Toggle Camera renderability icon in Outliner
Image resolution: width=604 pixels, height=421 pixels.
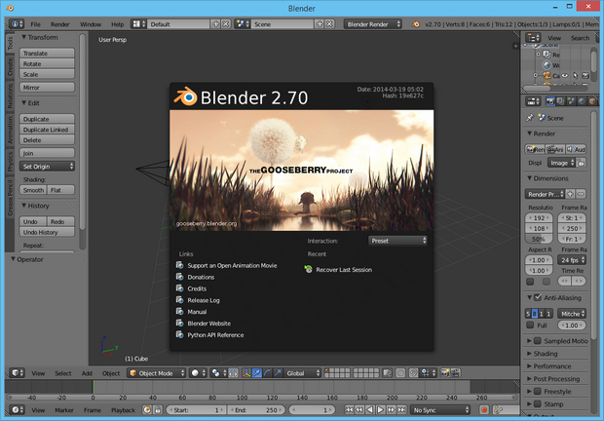585,75
